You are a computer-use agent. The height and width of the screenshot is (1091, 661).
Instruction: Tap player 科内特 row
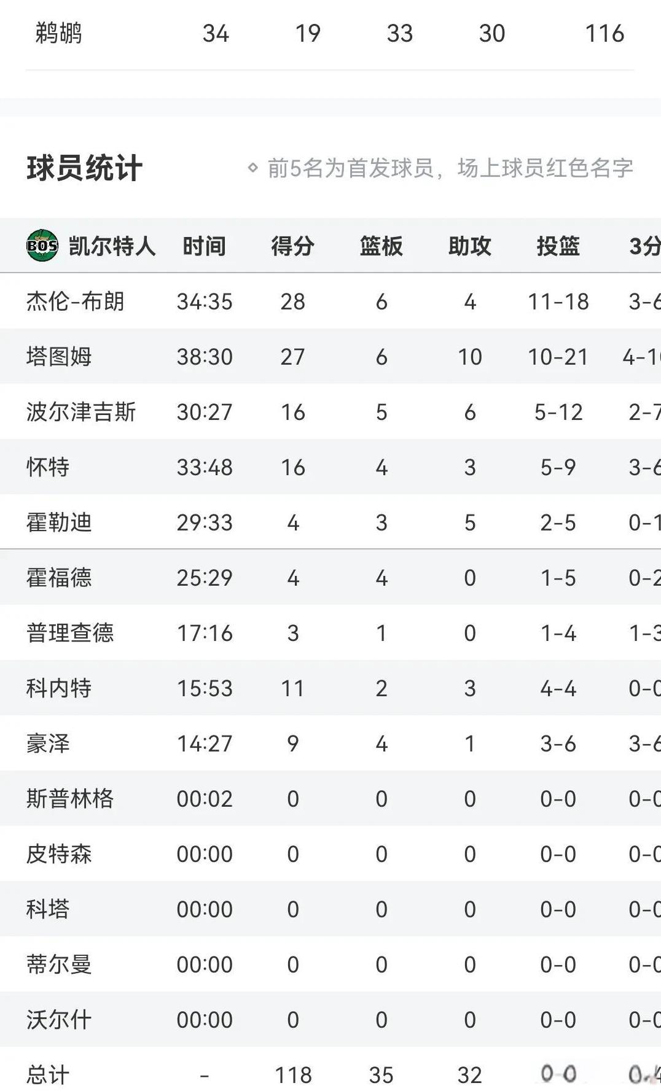coord(330,688)
